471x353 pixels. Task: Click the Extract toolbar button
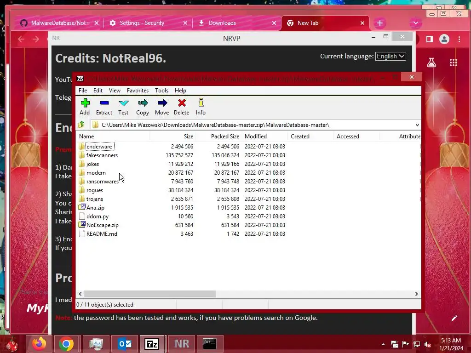pos(104,107)
